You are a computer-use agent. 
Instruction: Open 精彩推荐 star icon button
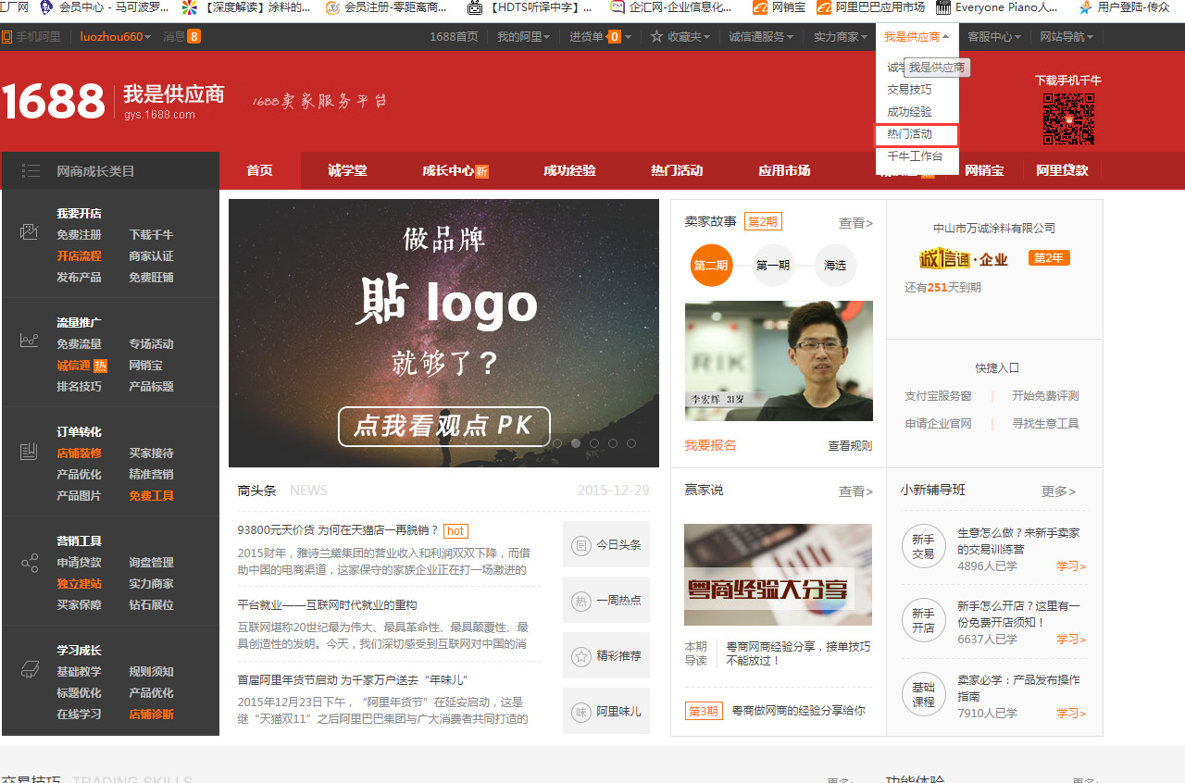click(x=606, y=655)
